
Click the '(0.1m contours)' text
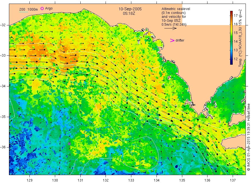(x=173, y=13)
